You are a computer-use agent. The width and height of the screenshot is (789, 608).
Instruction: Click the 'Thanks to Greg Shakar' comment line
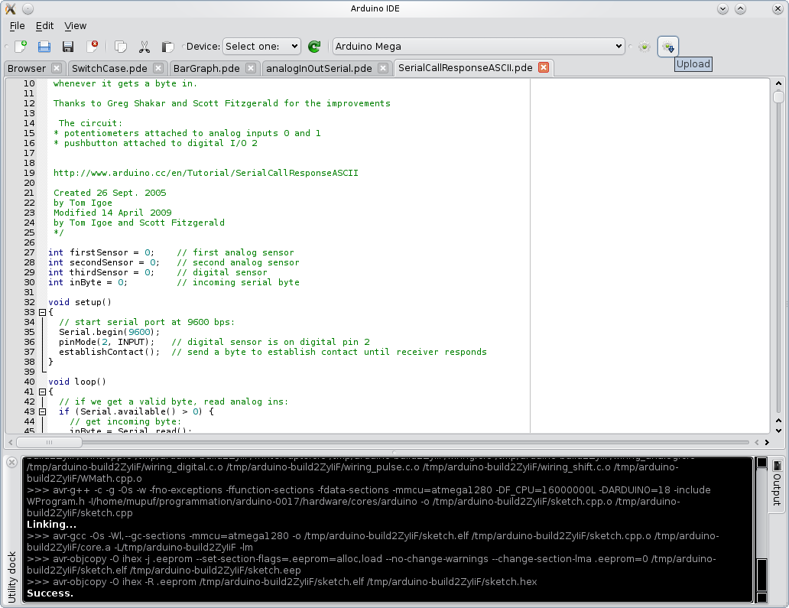pyautogui.click(x=222, y=104)
